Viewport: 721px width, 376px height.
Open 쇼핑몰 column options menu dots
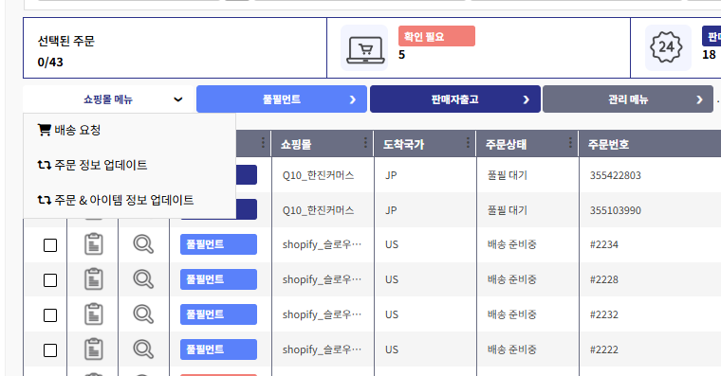(365, 143)
